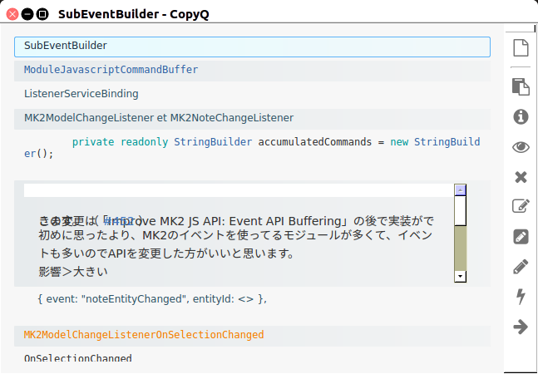538x374 pixels.
Task: Select the ListenerServiceBinding entry
Action: pos(252,94)
